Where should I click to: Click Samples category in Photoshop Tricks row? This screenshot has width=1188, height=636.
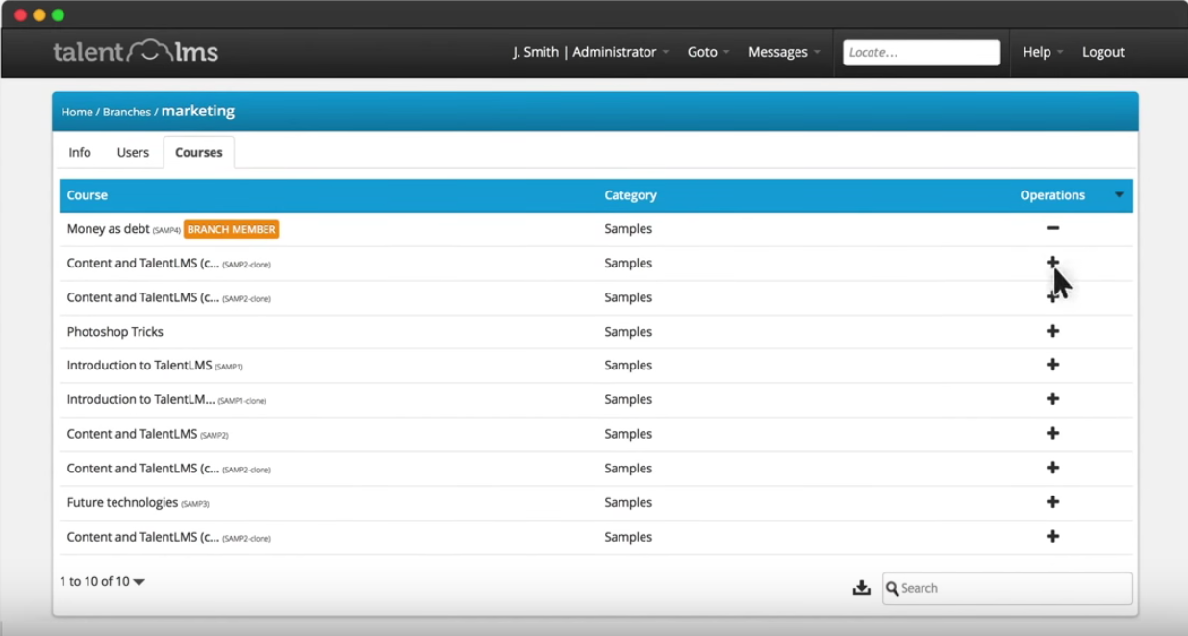(x=628, y=331)
